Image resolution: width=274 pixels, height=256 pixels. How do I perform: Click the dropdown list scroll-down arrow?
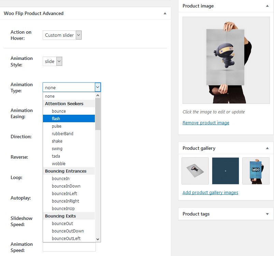[x=98, y=239]
